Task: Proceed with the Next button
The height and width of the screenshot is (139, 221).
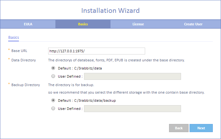Action: pos(201,128)
